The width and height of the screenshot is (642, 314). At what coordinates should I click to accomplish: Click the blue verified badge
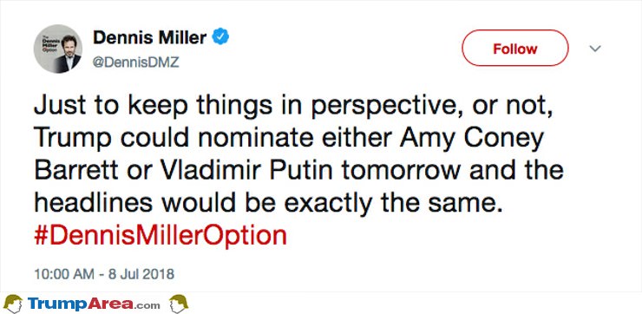(x=220, y=37)
